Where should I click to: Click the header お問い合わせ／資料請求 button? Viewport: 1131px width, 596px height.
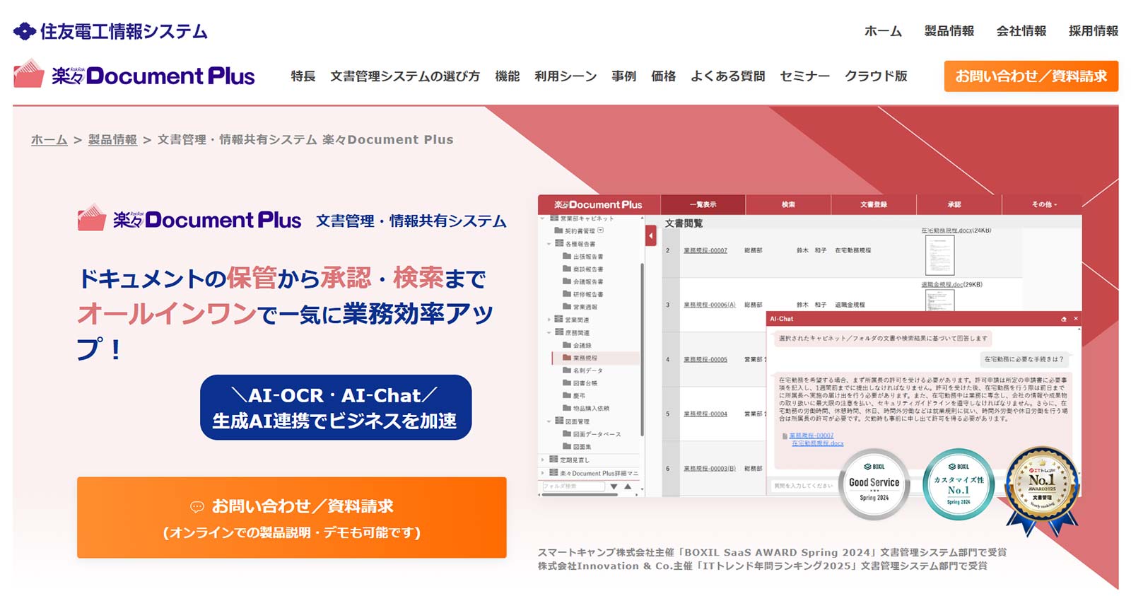point(1031,76)
